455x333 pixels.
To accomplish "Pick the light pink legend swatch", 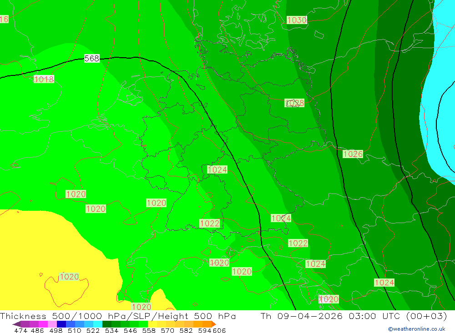I will [51, 324].
